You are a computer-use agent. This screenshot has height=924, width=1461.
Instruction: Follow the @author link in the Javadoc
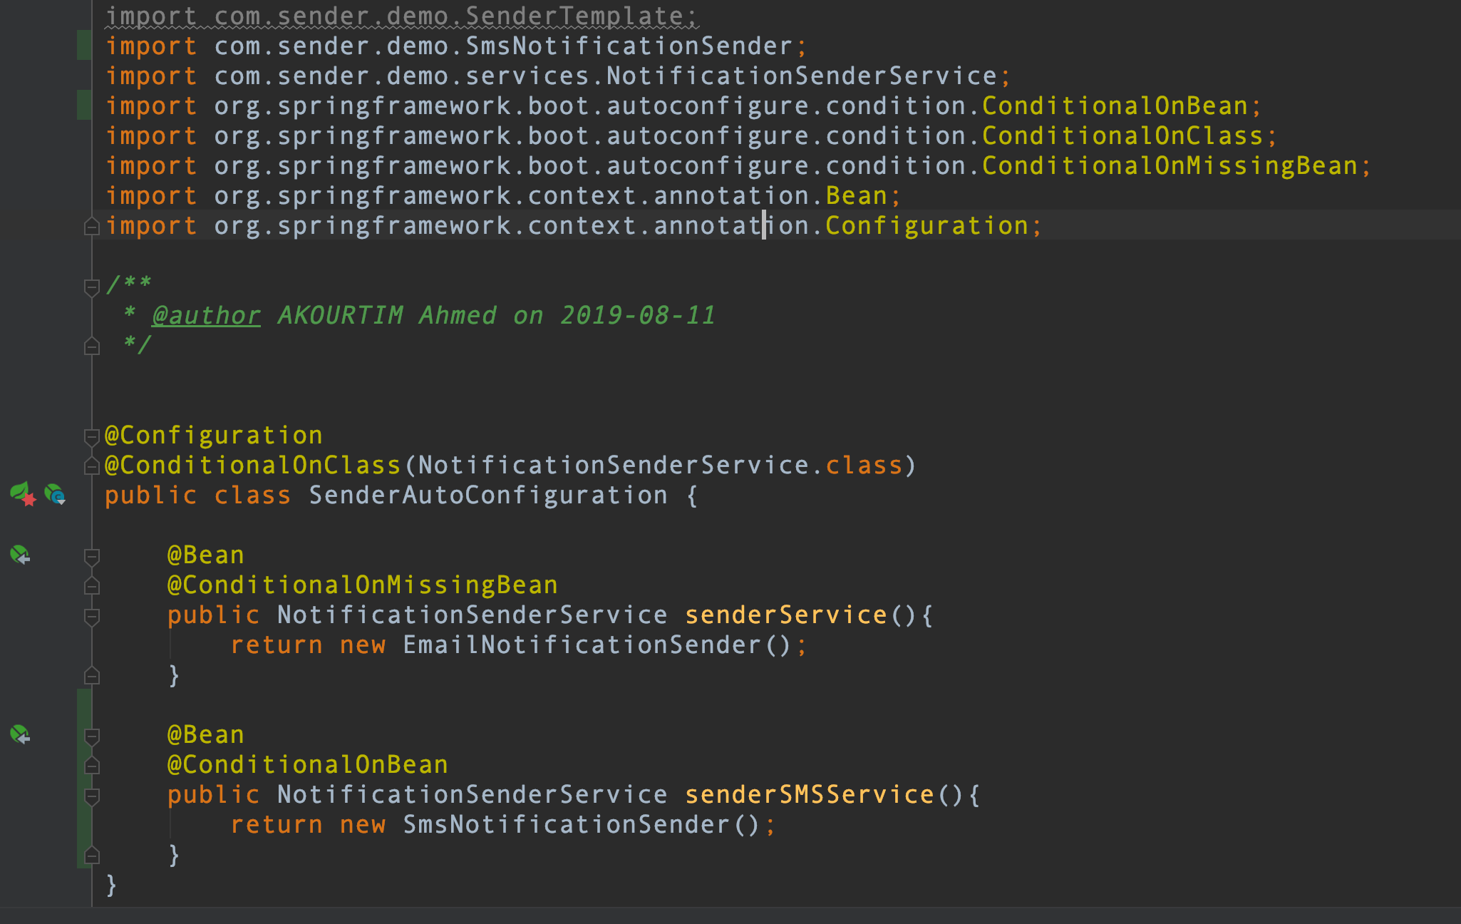(205, 314)
